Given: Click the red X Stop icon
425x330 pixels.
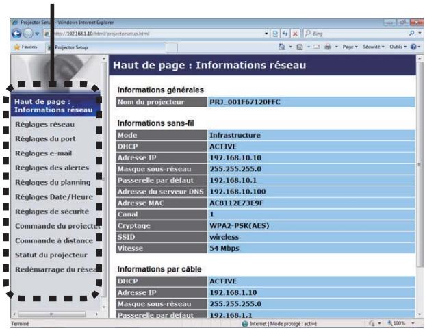Looking at the screenshot, I should 295,34.
